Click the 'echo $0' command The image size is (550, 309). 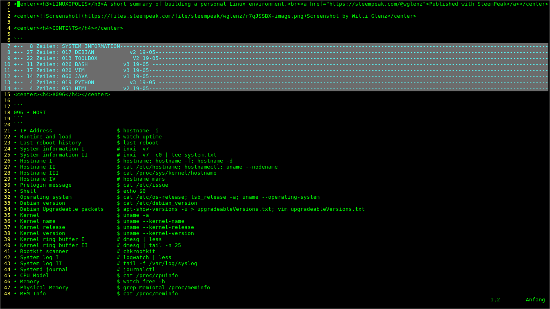pyautogui.click(x=134, y=191)
